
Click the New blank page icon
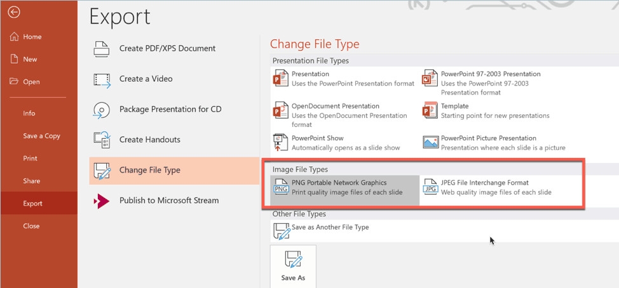coord(14,59)
